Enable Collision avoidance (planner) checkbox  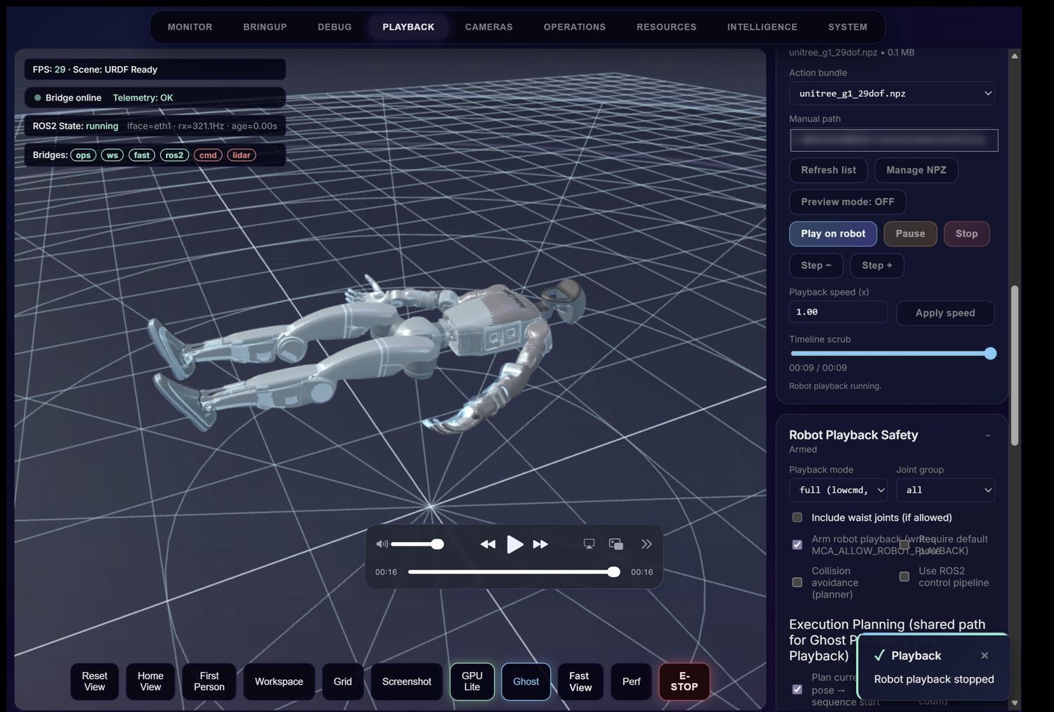(x=797, y=582)
